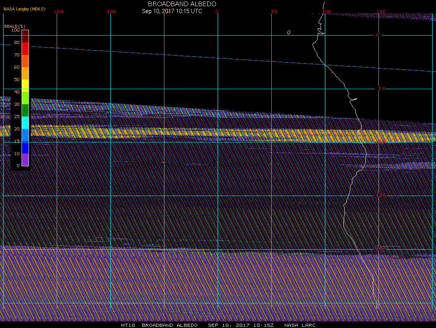Pick the orange 50–60% color bar segment

coord(25,73)
